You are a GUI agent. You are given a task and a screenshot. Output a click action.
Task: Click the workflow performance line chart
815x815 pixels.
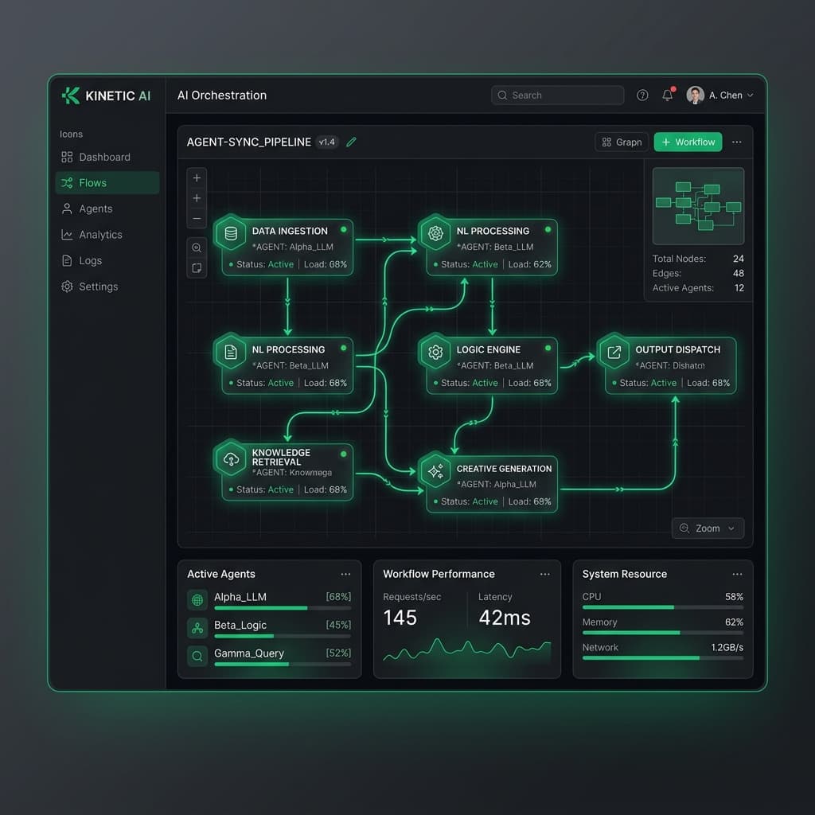tap(466, 651)
